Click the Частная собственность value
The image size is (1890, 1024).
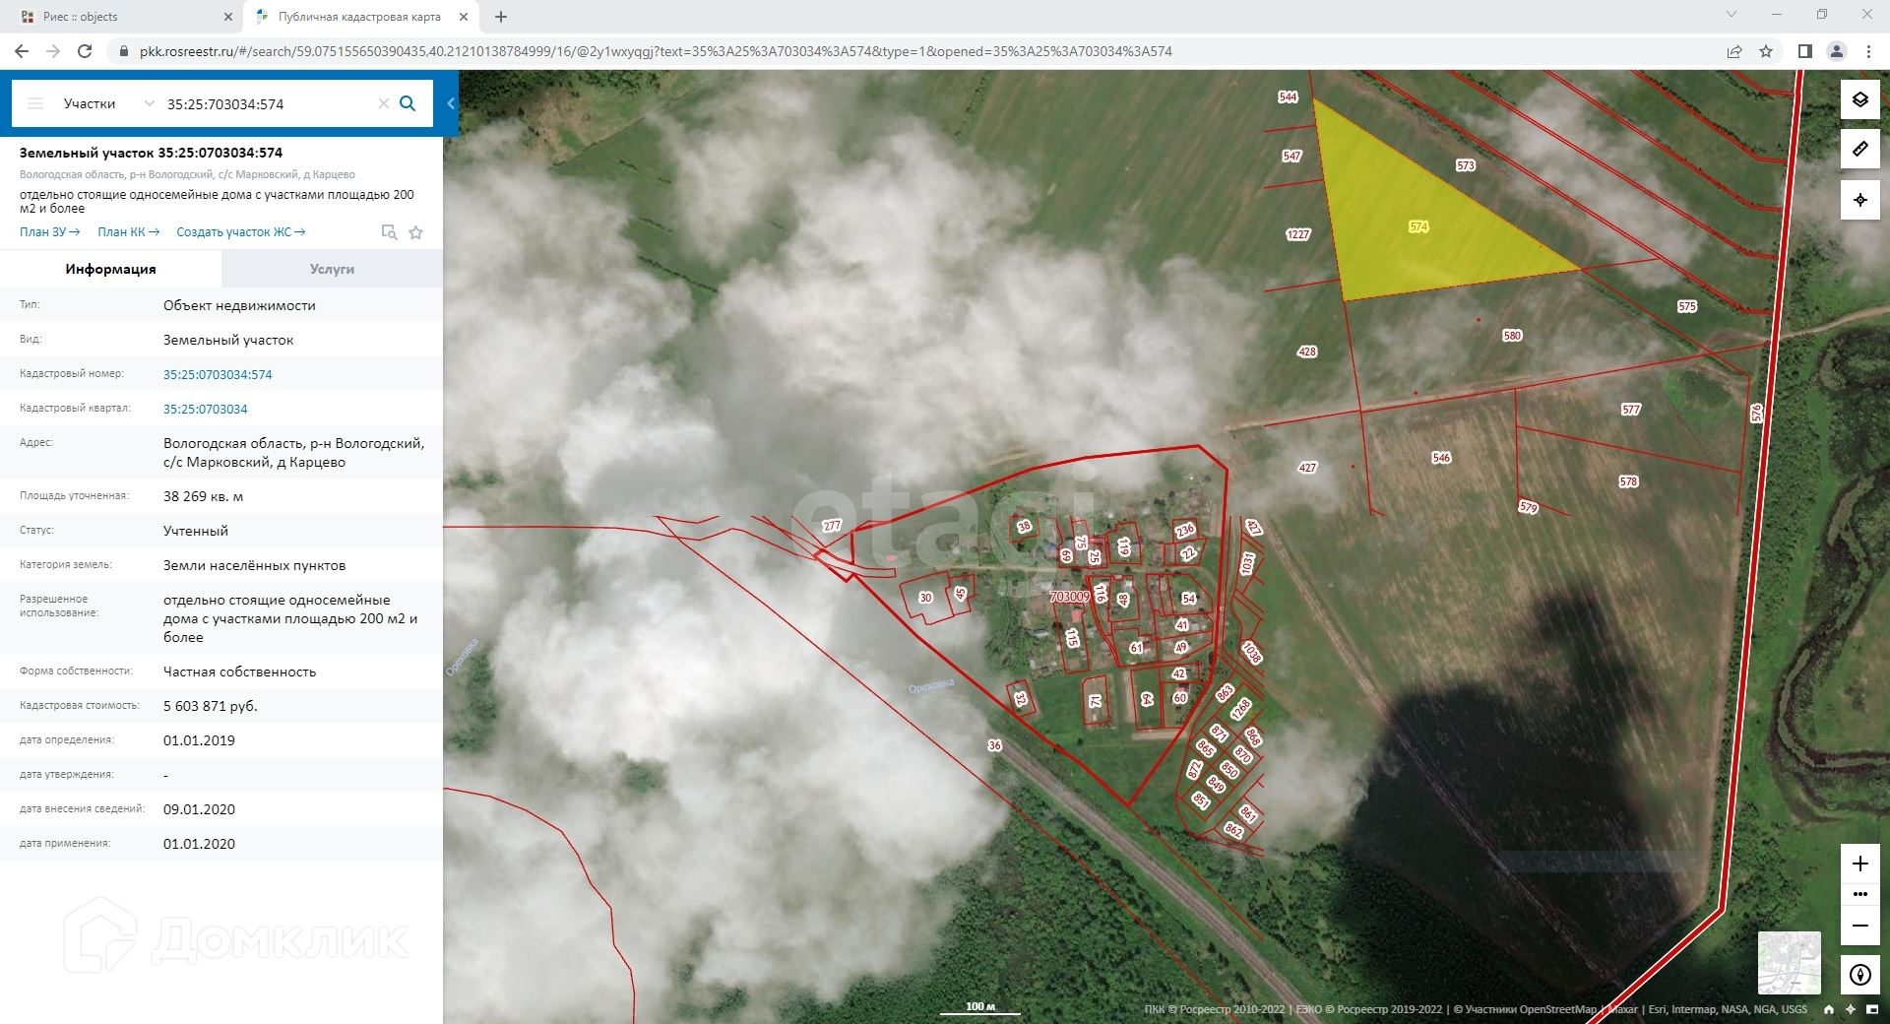click(240, 672)
